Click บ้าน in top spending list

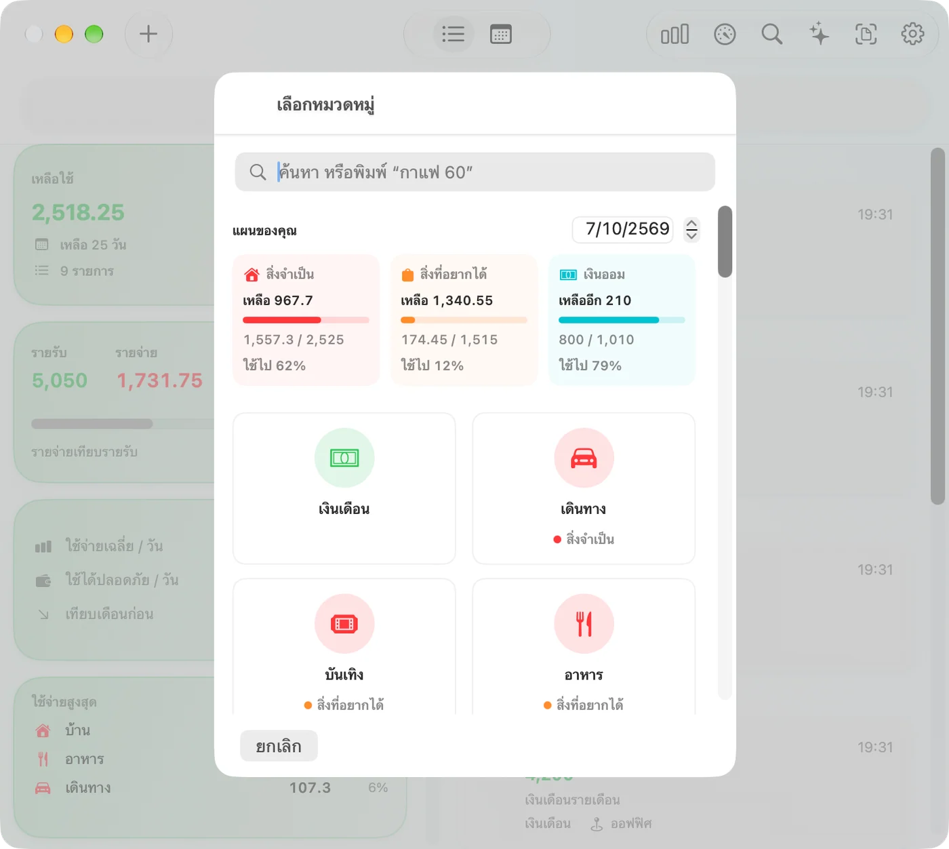point(77,730)
